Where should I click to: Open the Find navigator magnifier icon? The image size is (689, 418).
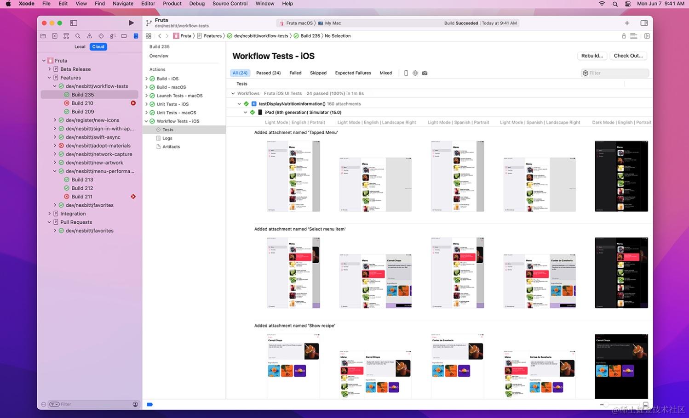tap(78, 36)
